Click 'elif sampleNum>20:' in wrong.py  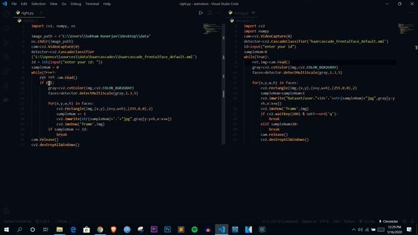(x=279, y=124)
